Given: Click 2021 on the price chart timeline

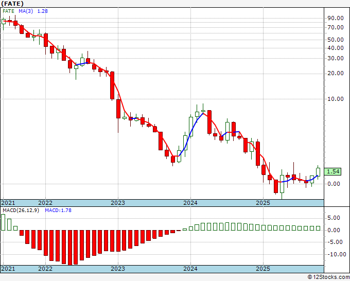Looking at the screenshot, I should coord(8,203).
